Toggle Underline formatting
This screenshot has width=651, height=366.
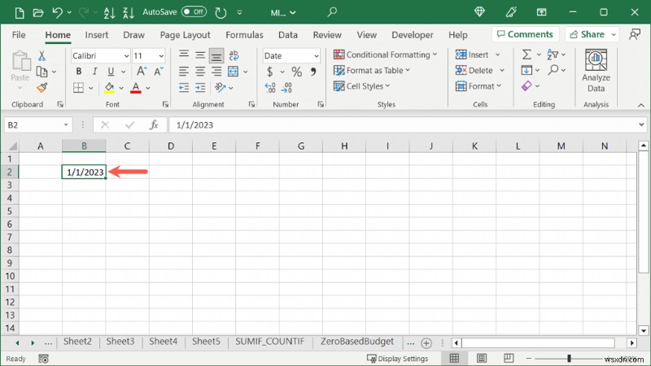click(x=111, y=72)
